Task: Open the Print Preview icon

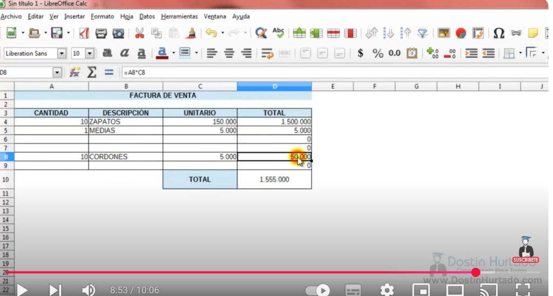Action: [118, 33]
